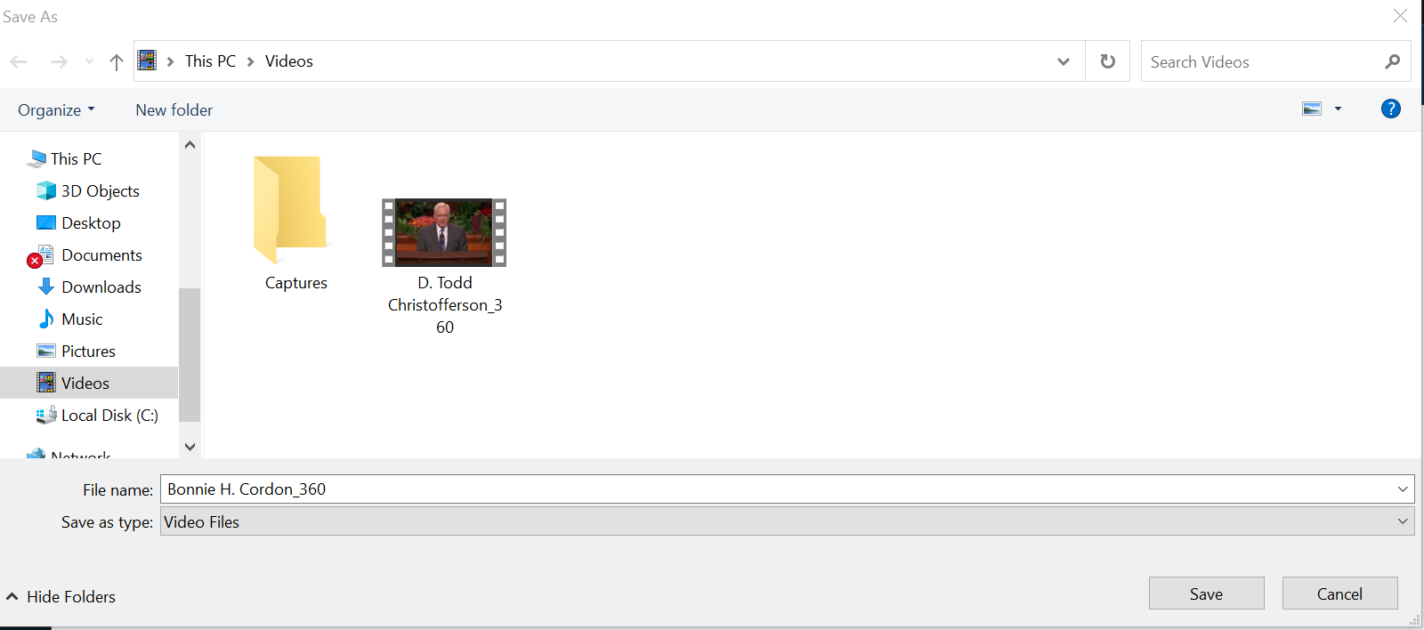Click the Save button

point(1206,594)
